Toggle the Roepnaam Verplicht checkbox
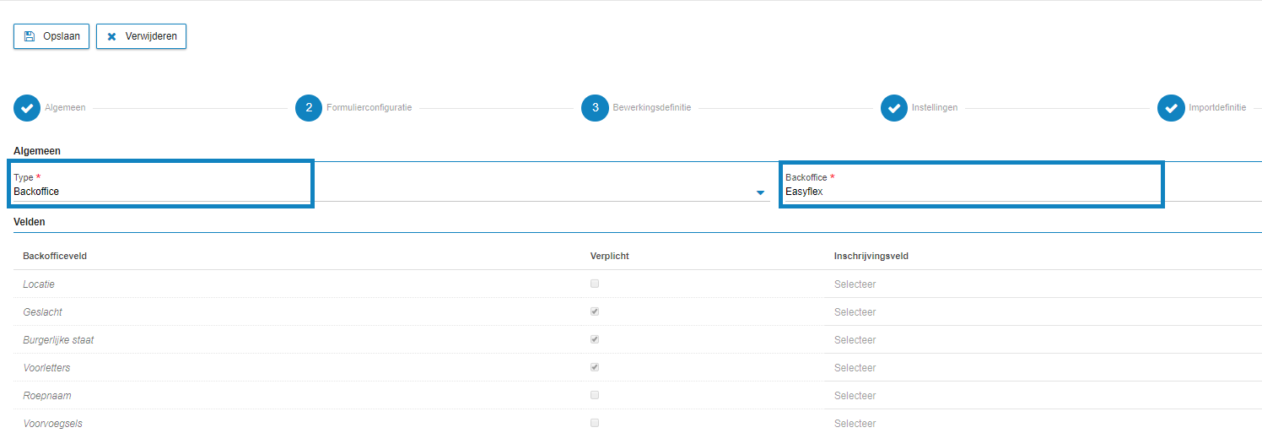 595,395
